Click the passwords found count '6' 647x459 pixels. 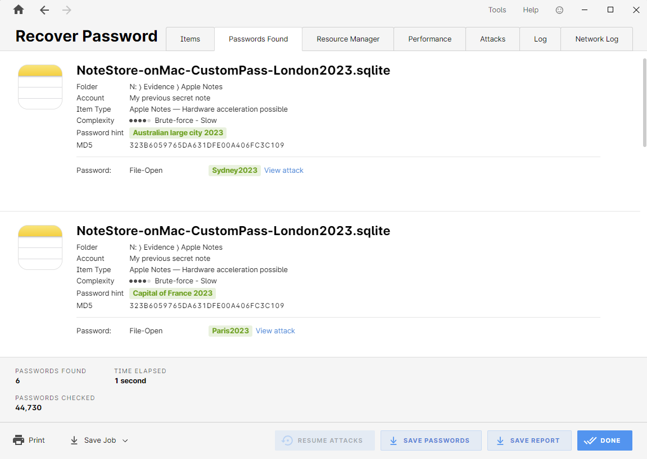[18, 380]
